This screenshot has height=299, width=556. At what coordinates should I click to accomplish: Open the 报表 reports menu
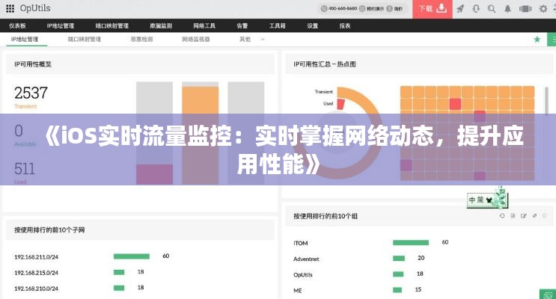pyautogui.click(x=345, y=25)
